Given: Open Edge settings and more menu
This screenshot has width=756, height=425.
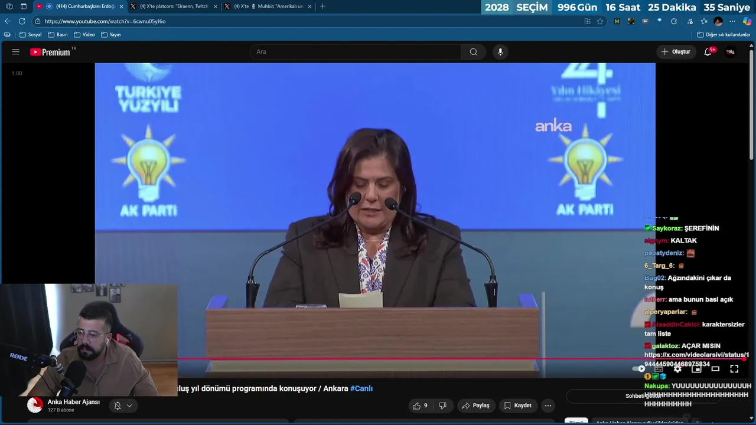Looking at the screenshot, I should click(x=732, y=21).
